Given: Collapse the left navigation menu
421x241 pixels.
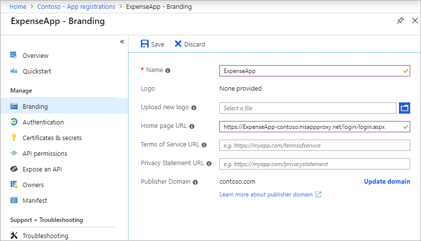Looking at the screenshot, I should tap(122, 42).
